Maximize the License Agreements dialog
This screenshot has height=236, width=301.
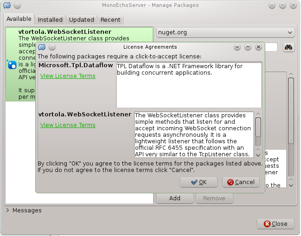click(x=248, y=47)
